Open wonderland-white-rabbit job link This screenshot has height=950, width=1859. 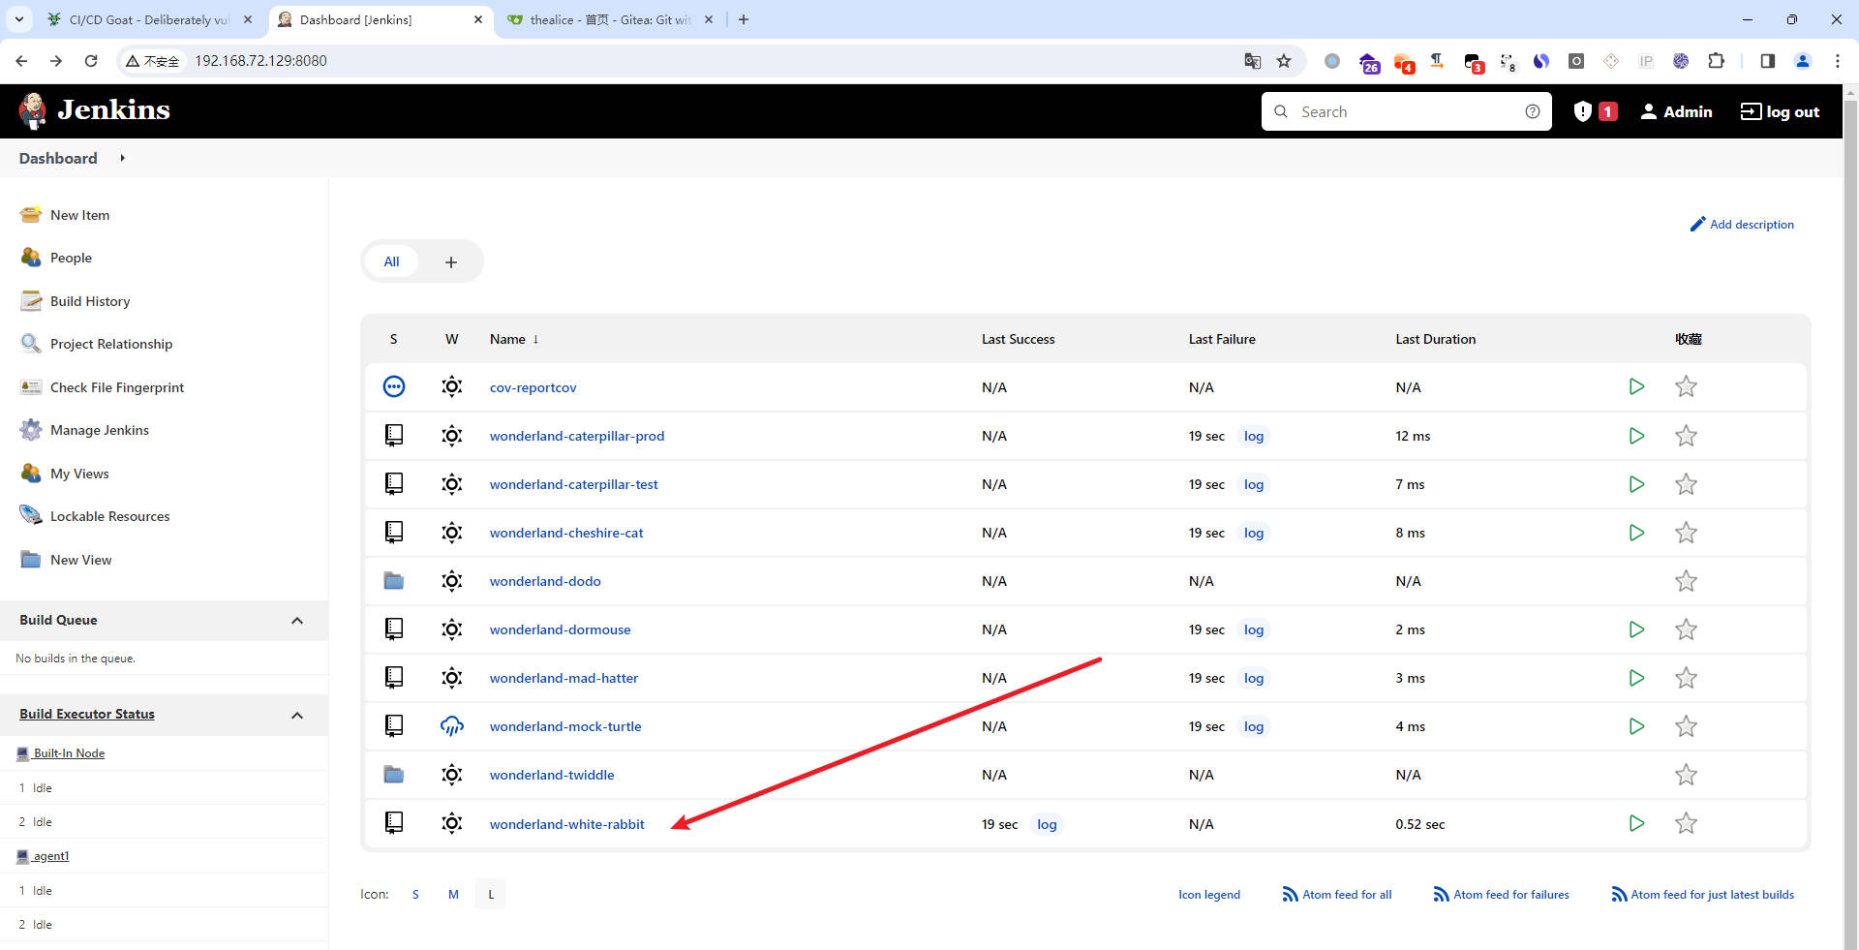(566, 824)
